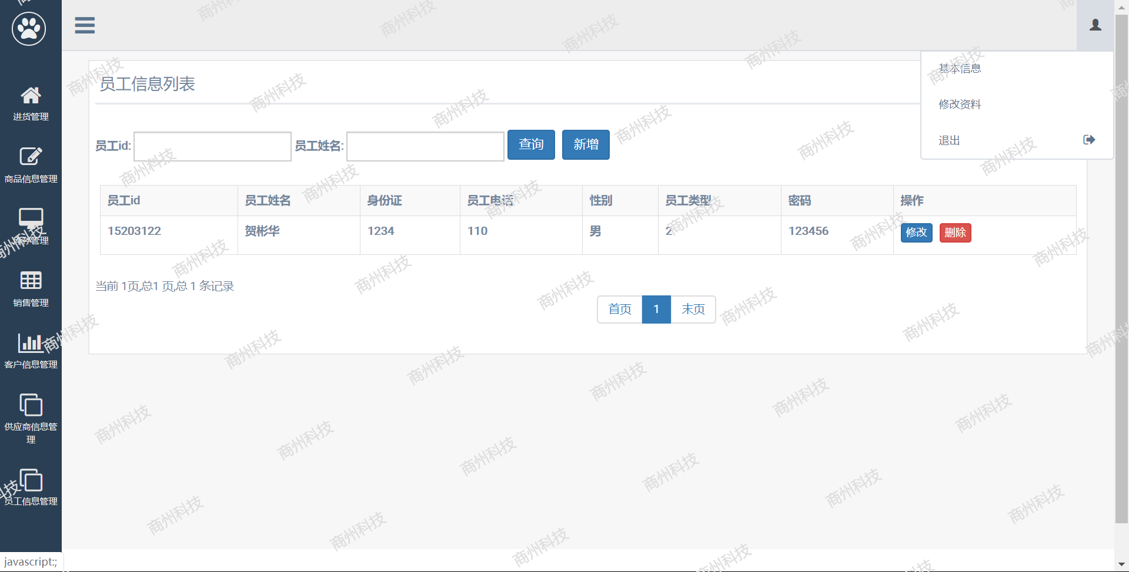Click the monitor icon for inventory management
The height and width of the screenshot is (572, 1129).
point(31,218)
